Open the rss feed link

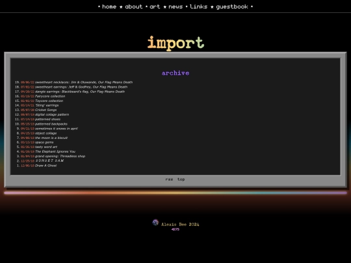pyautogui.click(x=169, y=179)
